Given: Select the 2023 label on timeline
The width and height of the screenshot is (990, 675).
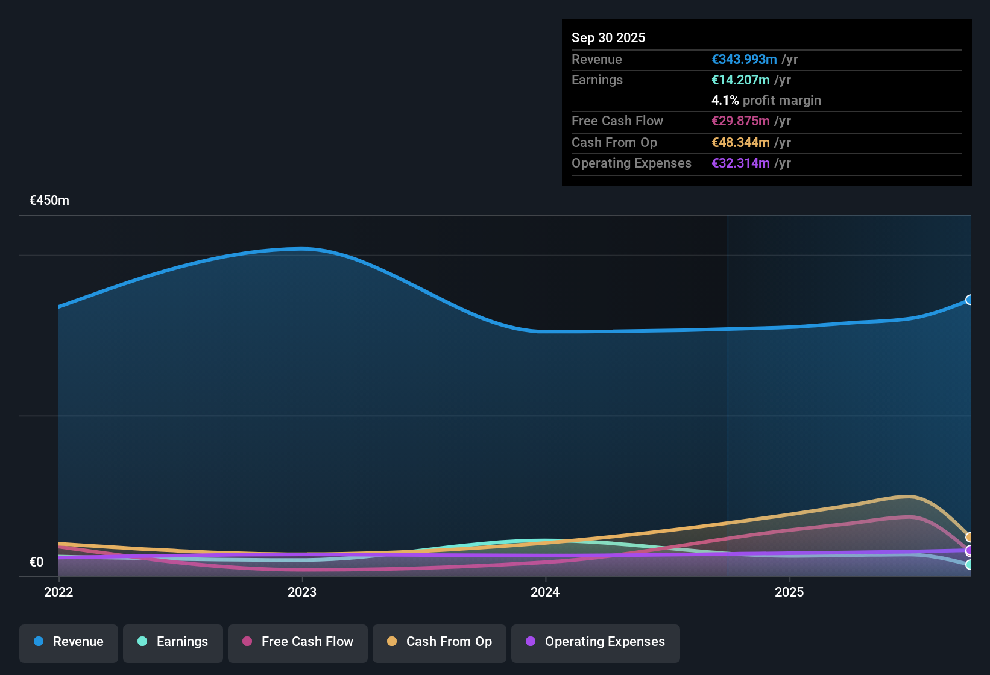Looking at the screenshot, I should click(303, 592).
